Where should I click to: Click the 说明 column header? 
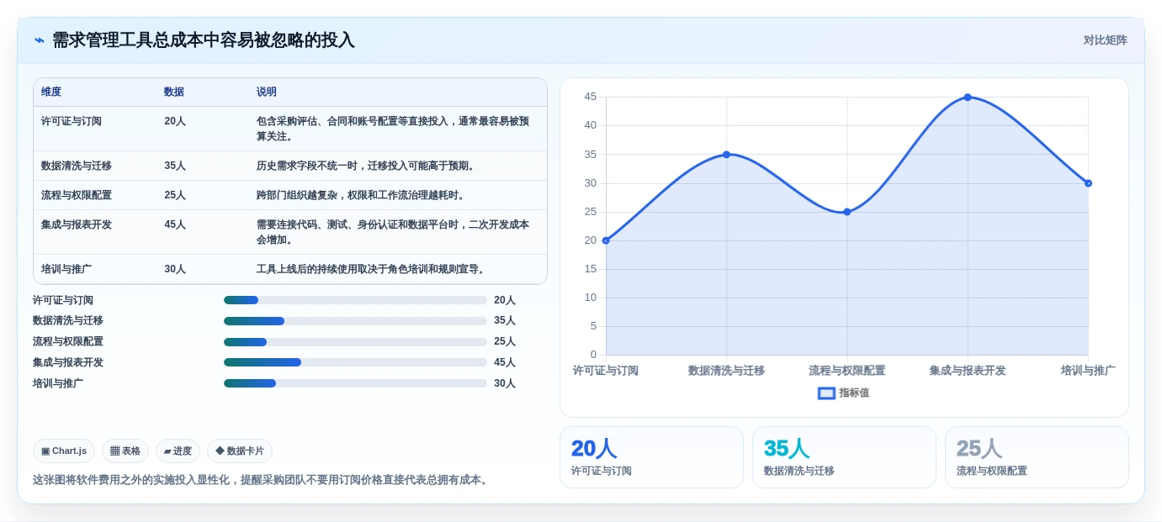coord(267,92)
